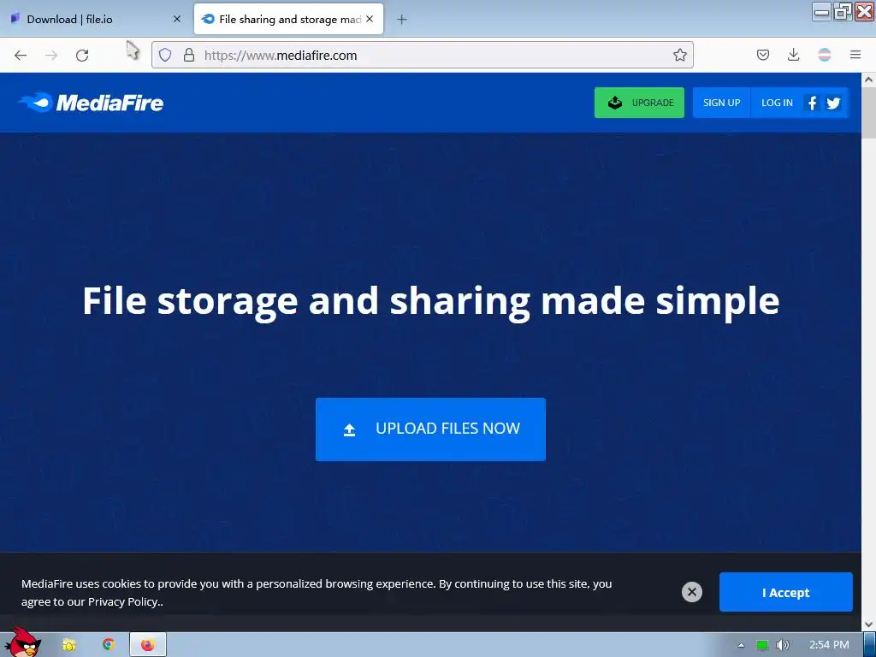Image resolution: width=876 pixels, height=657 pixels.
Task: Reload the MediaFire page
Action: (x=82, y=55)
